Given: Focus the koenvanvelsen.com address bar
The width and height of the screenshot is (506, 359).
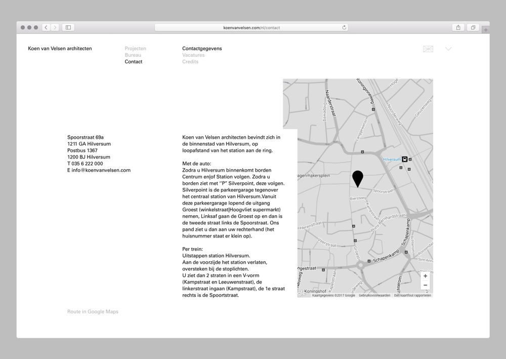Looking at the screenshot, I should (x=251, y=27).
